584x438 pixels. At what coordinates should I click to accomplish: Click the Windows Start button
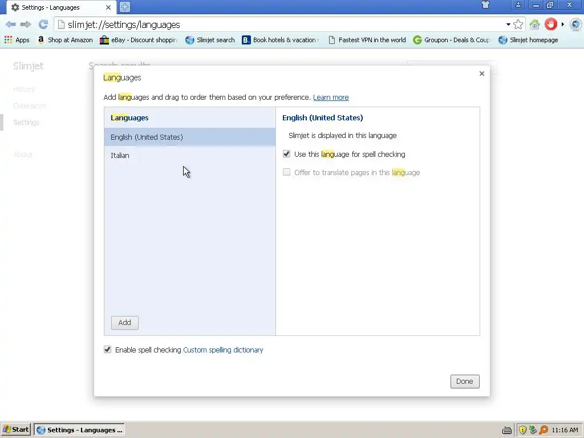[16, 430]
